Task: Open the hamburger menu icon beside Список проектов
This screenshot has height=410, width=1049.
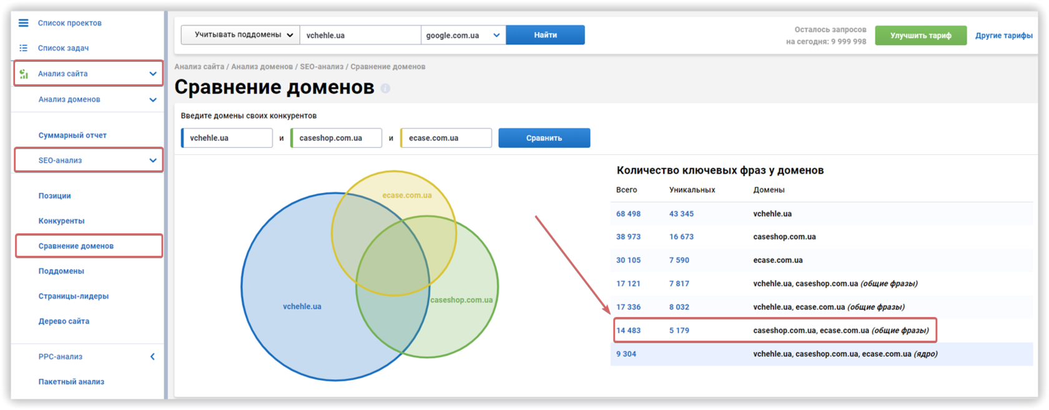Action: click(23, 23)
